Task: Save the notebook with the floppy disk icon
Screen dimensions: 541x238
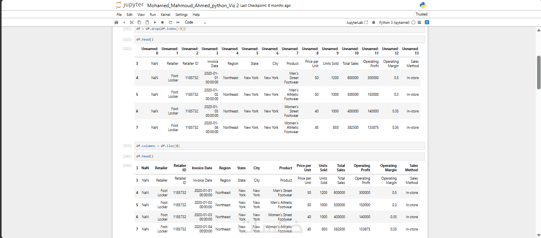Action: coord(116,23)
